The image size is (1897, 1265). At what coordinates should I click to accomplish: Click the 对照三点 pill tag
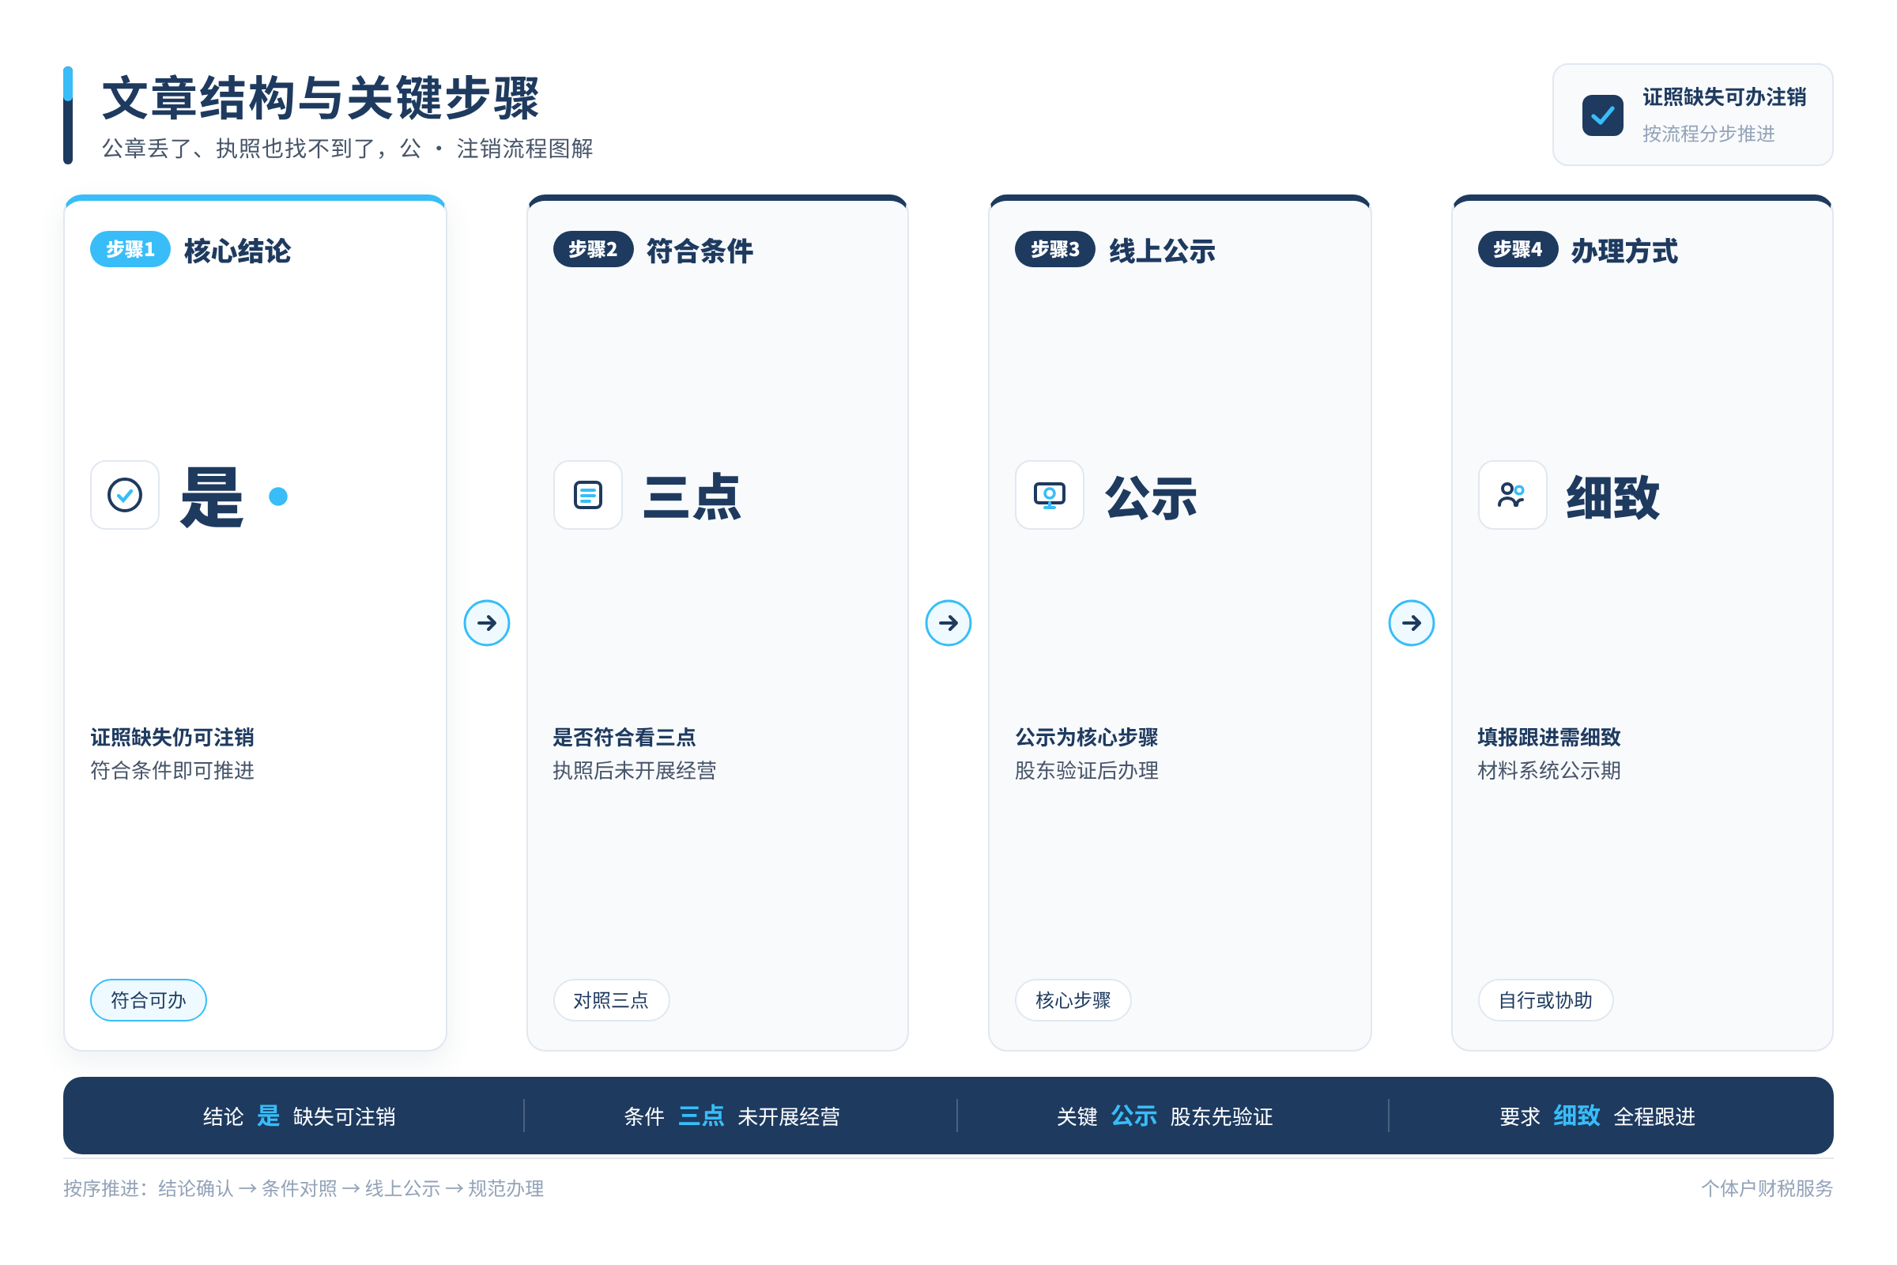tap(610, 1000)
